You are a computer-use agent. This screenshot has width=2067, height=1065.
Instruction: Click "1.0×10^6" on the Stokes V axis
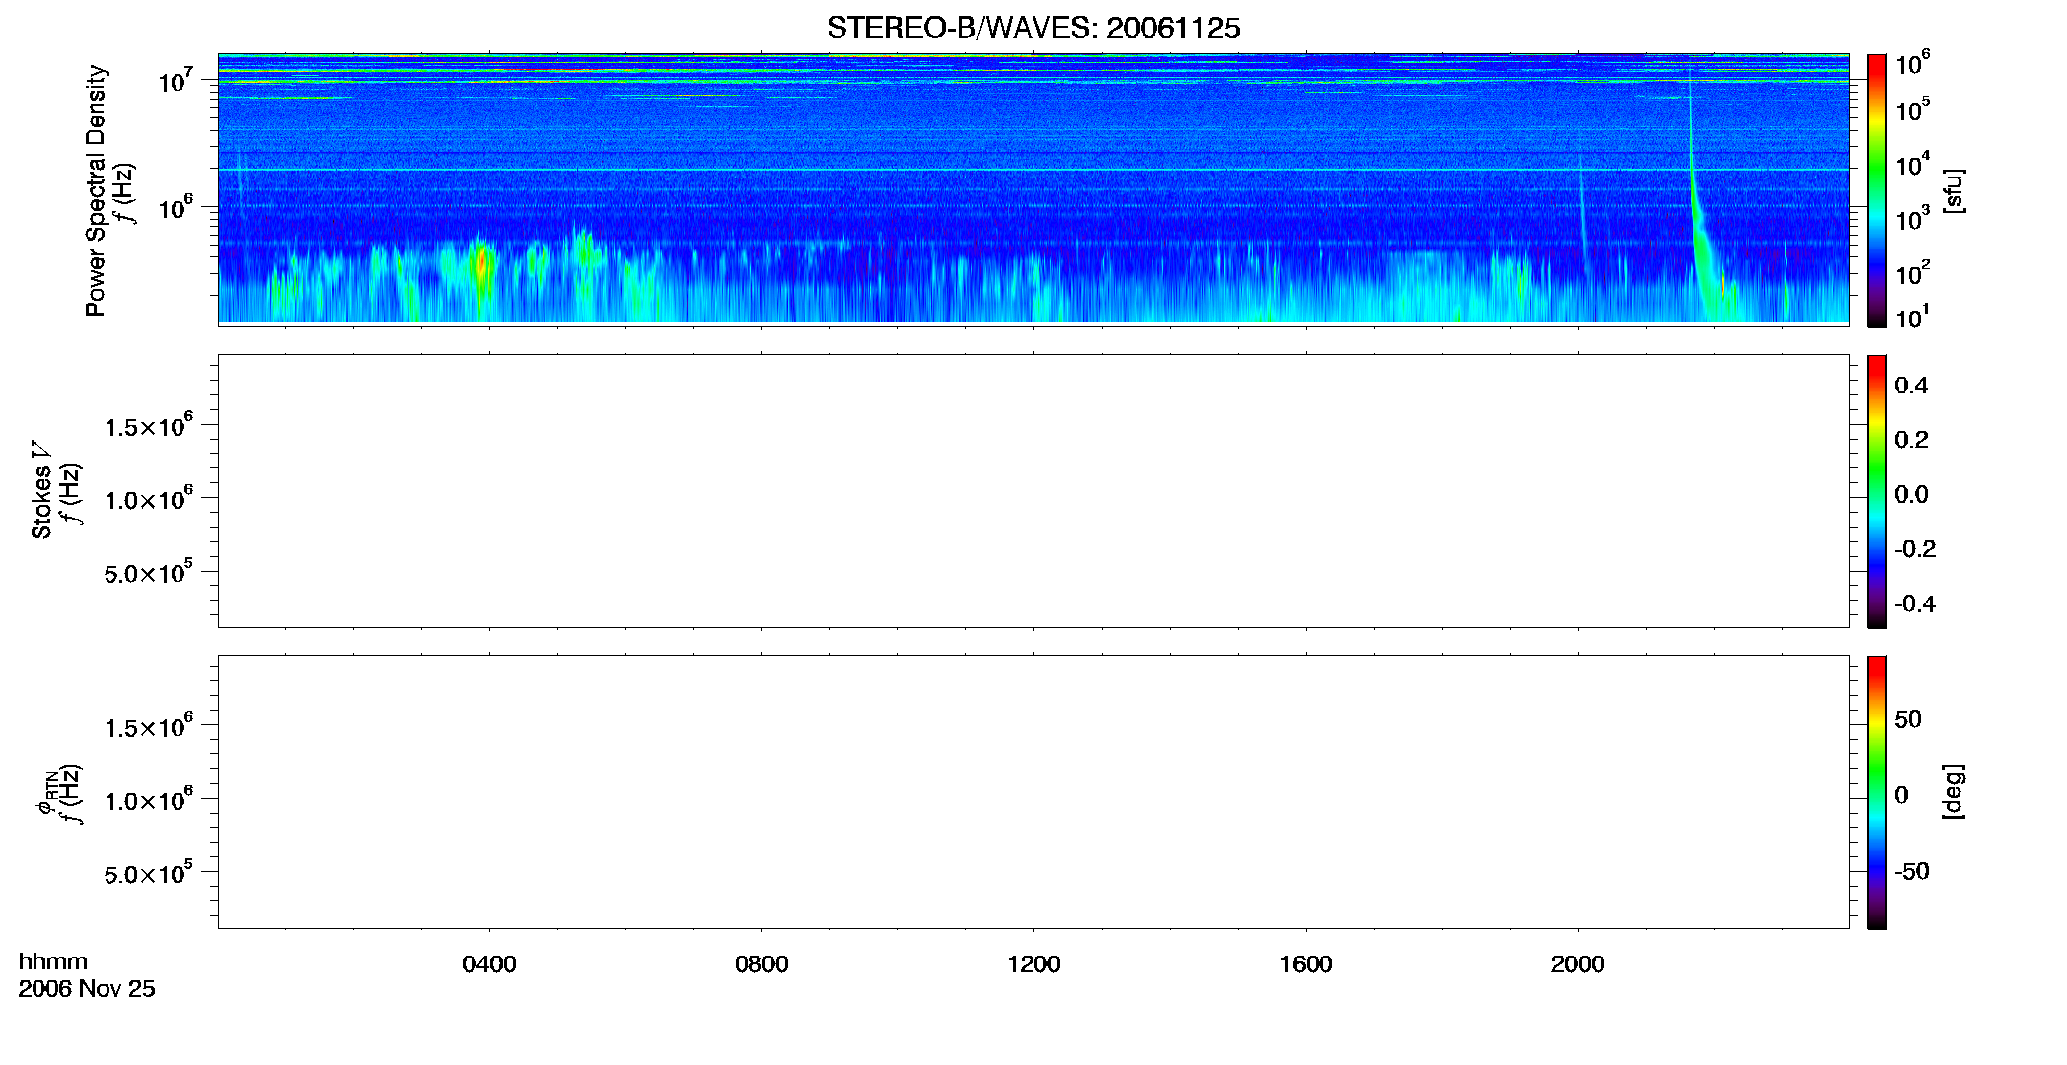click(149, 499)
